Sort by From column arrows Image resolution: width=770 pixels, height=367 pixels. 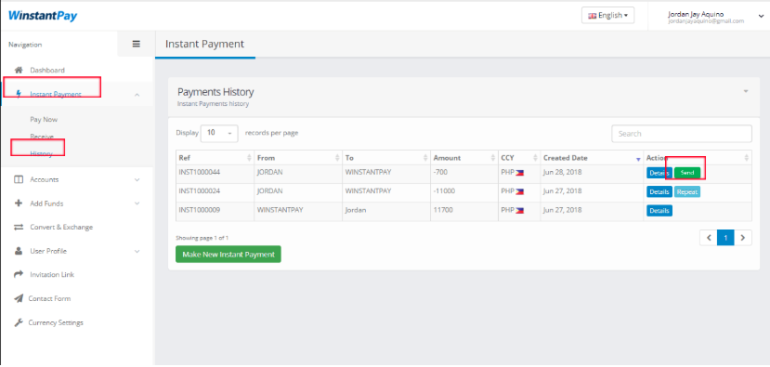point(337,158)
